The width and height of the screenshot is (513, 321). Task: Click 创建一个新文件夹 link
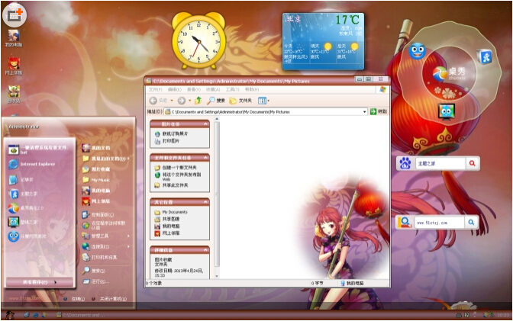(179, 168)
